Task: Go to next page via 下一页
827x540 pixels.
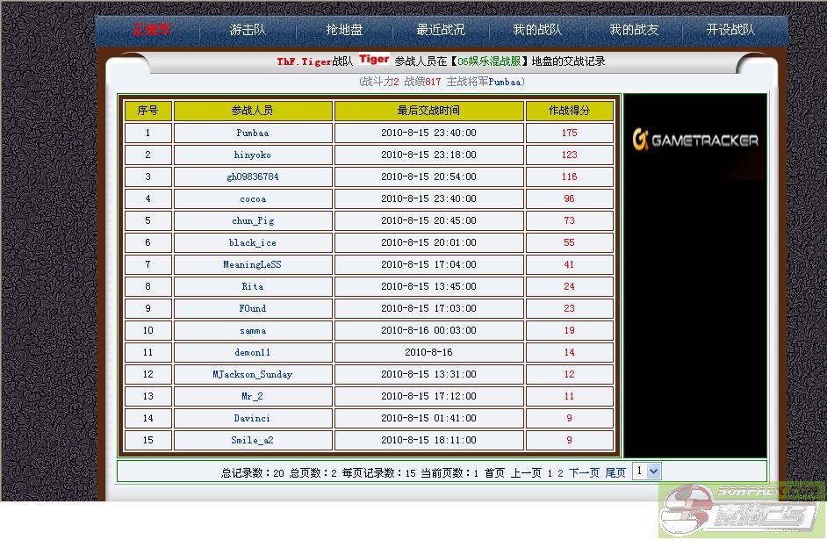Action: pos(584,473)
